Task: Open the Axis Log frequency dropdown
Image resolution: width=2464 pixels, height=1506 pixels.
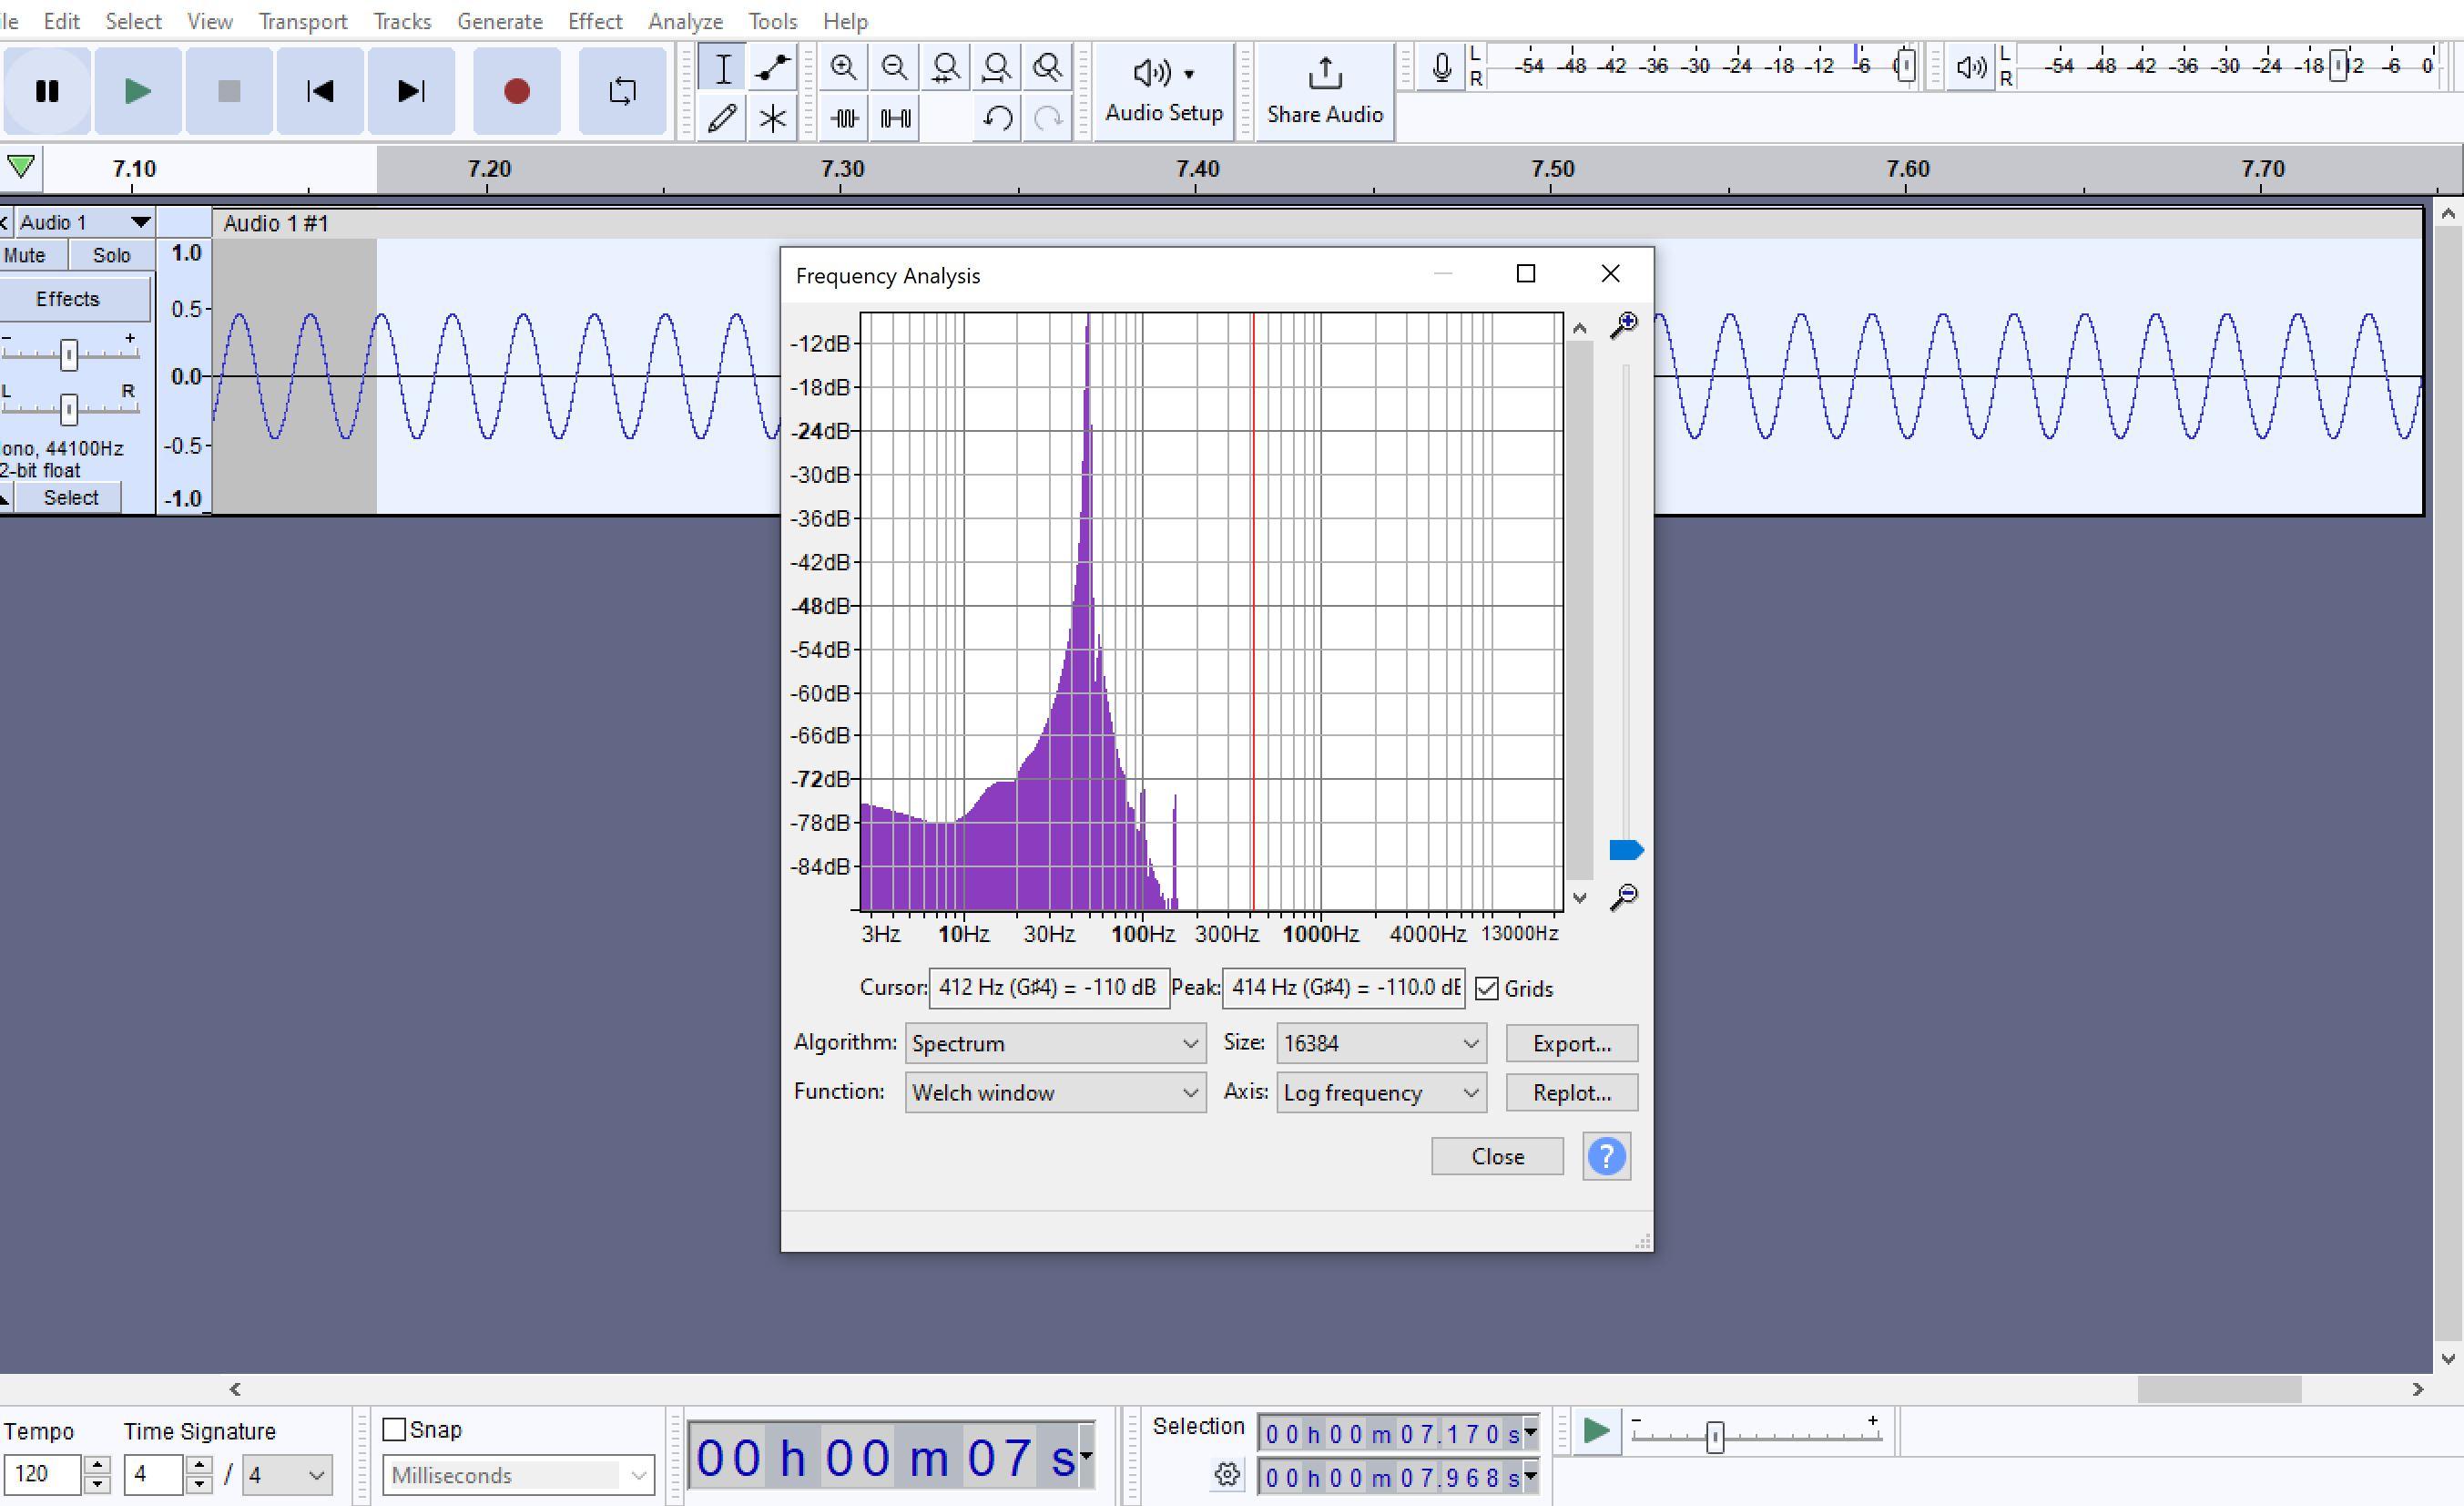Action: 1381,1091
